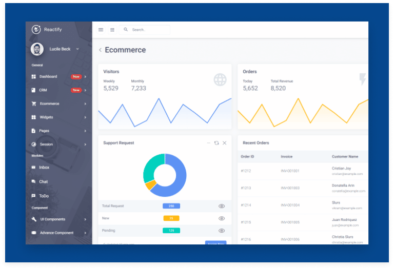This screenshot has height=269, width=394.
Task: Open the grid apps icon
Action: pos(112,30)
